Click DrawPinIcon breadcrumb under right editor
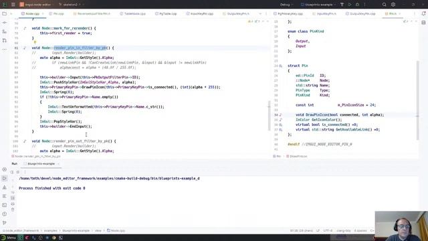Screen dimensions: 428x241 [x=297, y=156]
